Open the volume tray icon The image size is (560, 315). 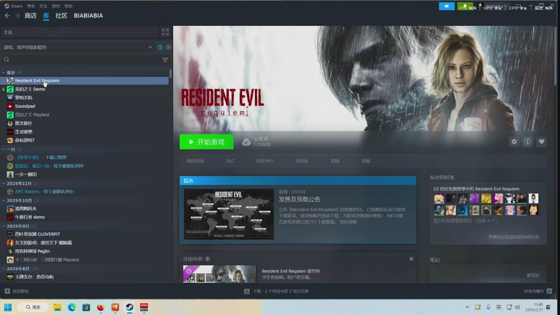(517, 307)
